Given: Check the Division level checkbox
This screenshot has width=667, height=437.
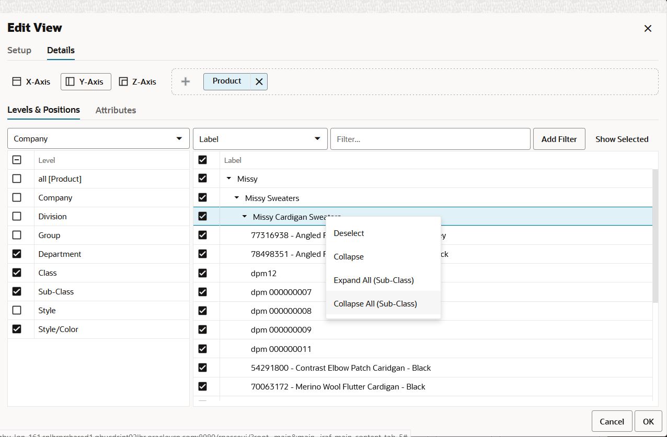Looking at the screenshot, I should (17, 216).
